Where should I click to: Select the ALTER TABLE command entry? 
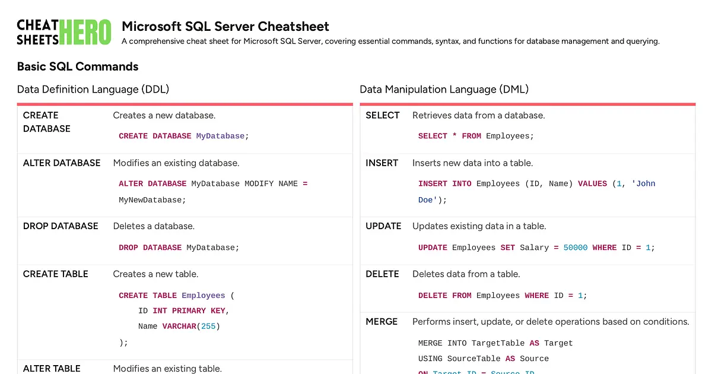(52, 368)
